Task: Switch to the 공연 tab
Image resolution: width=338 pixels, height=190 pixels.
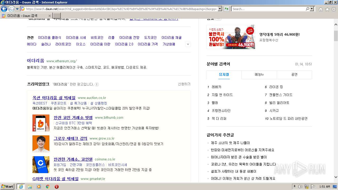Action: pyautogui.click(x=294, y=75)
